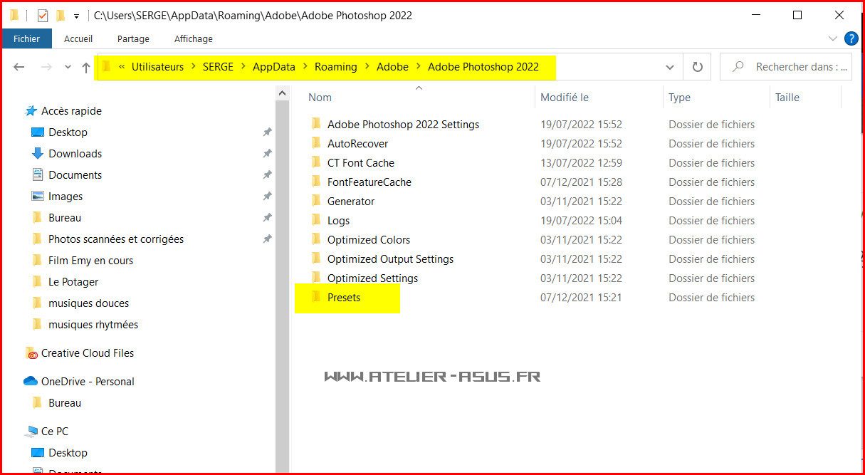Switch to the Partage tab
Screen dimensions: 865x475
(133, 38)
